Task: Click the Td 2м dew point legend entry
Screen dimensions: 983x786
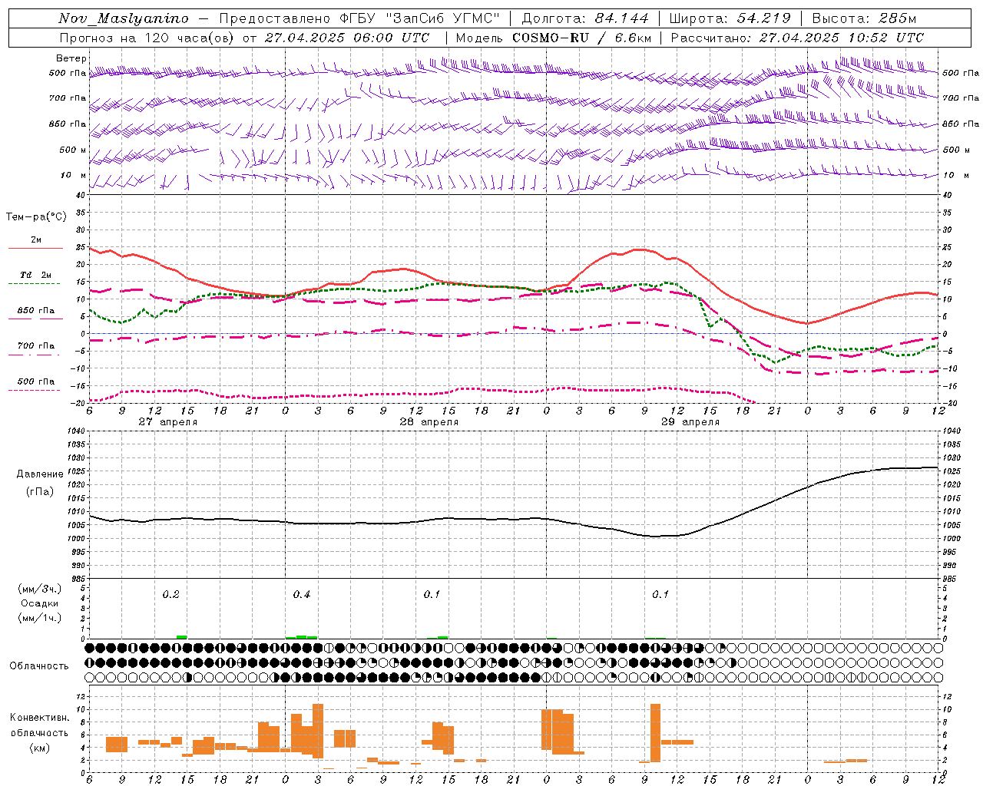Action: (36, 275)
